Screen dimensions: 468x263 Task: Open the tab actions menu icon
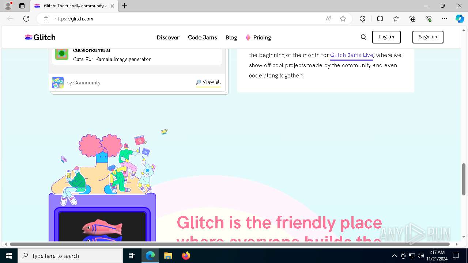(22, 6)
